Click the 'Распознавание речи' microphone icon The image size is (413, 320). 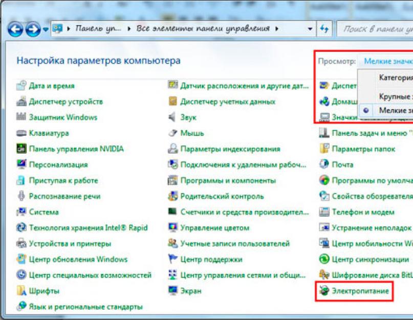pos(21,196)
